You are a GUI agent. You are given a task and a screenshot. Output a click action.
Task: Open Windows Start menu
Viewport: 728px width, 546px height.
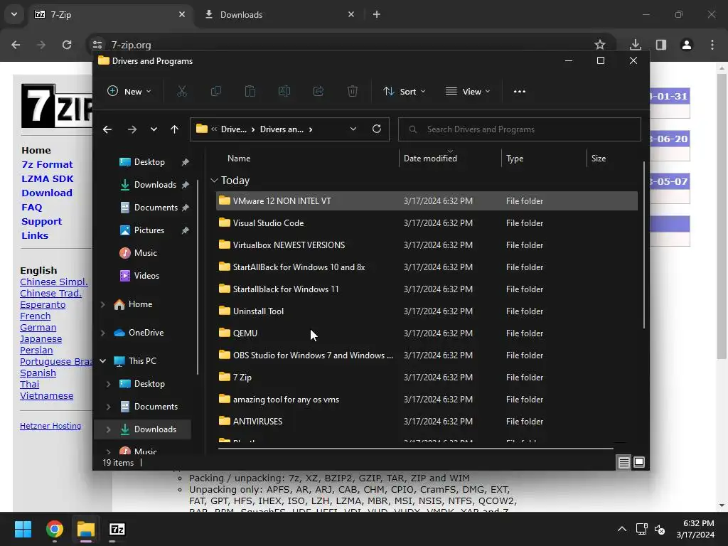(23, 529)
